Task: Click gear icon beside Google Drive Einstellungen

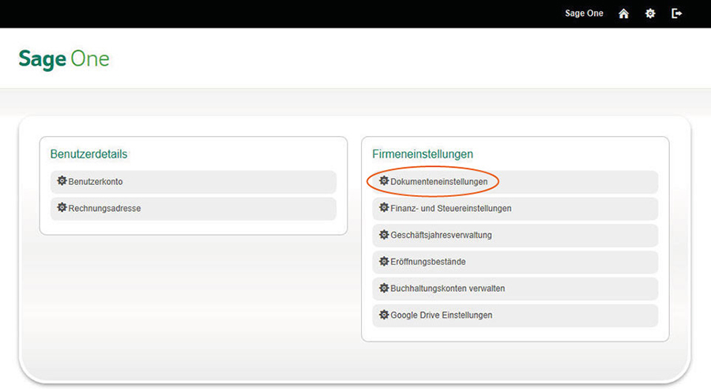Action: (x=384, y=315)
